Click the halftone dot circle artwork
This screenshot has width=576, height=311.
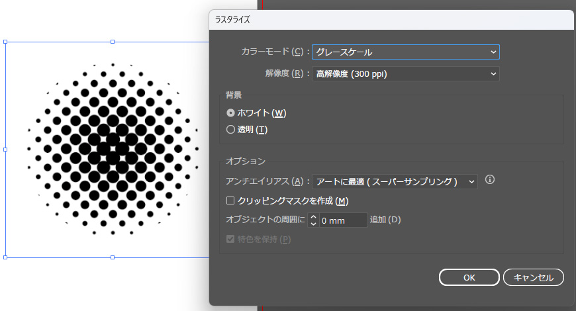113,149
